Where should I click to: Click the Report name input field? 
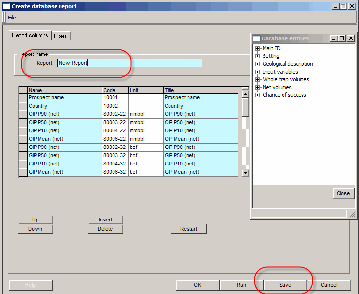(x=129, y=63)
